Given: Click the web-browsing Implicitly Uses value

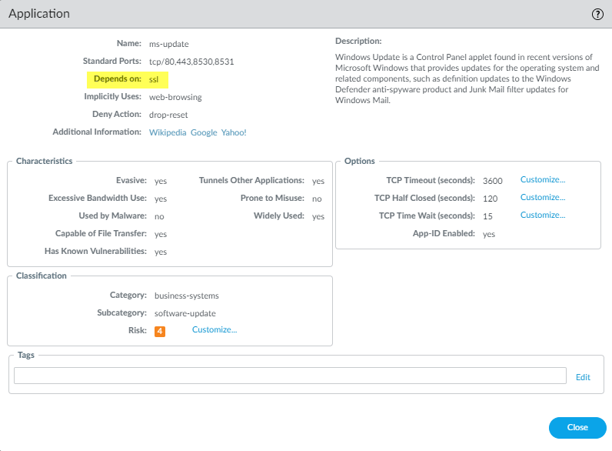Looking at the screenshot, I should coord(175,97).
